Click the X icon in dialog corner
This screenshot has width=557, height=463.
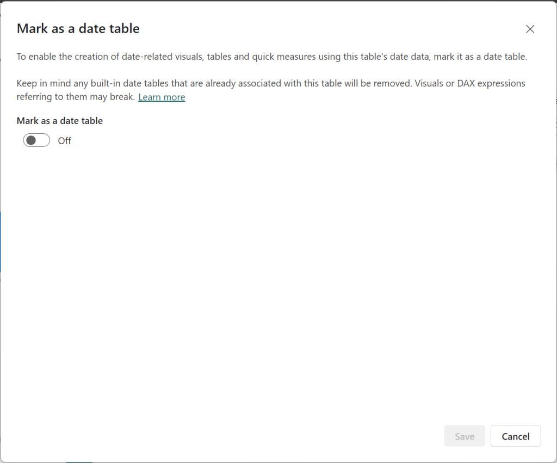click(530, 29)
